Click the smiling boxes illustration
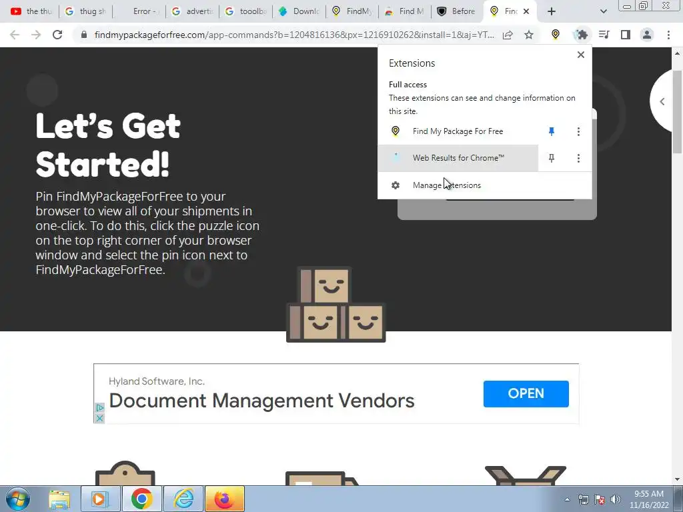The height and width of the screenshot is (512, 683). pos(336,304)
